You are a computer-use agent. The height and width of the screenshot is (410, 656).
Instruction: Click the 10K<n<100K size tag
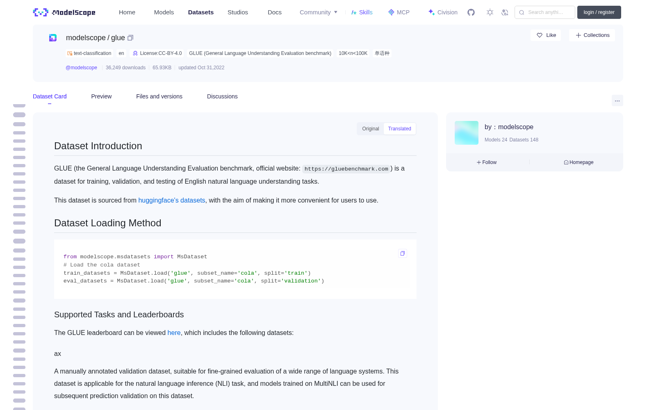coord(353,53)
